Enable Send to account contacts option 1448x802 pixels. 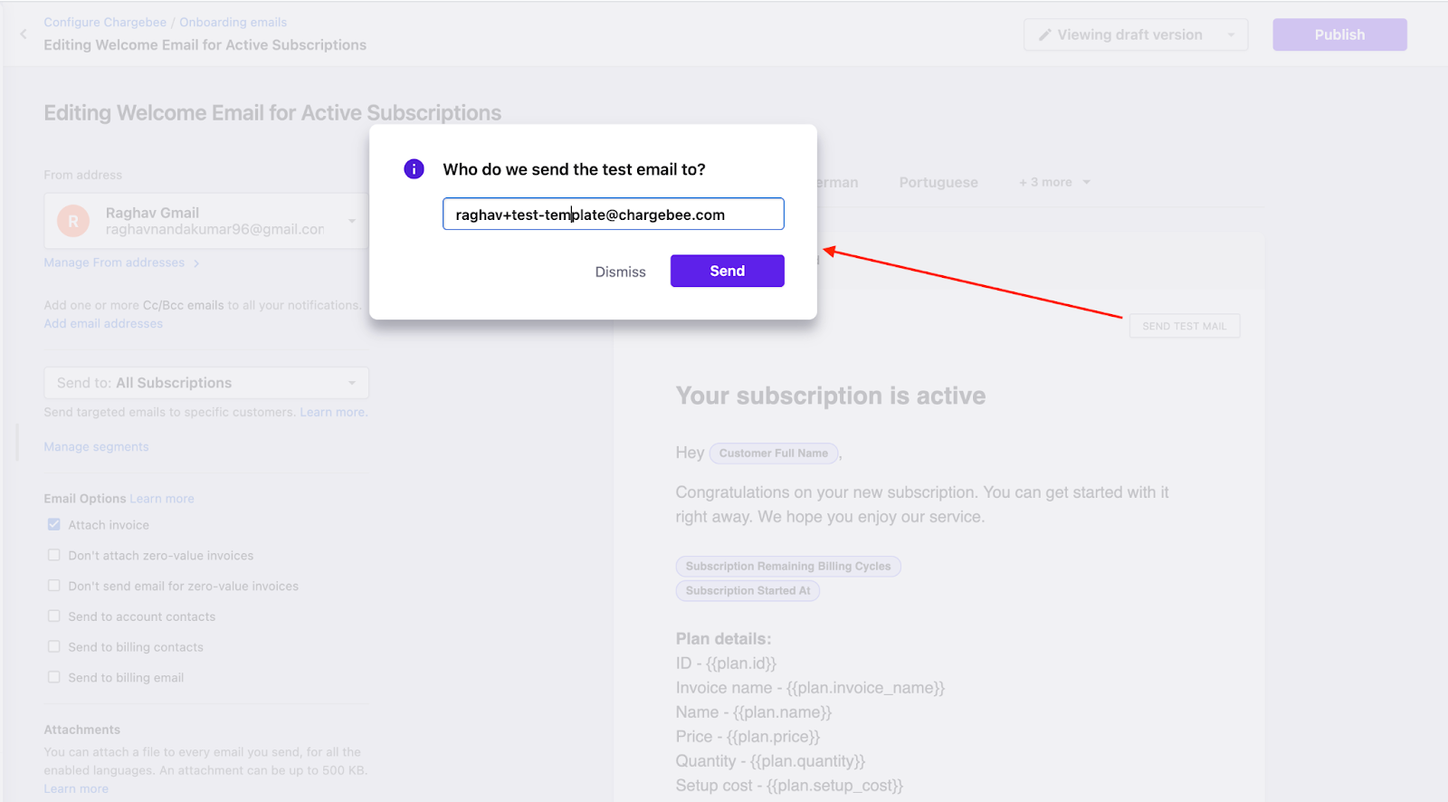tap(54, 616)
